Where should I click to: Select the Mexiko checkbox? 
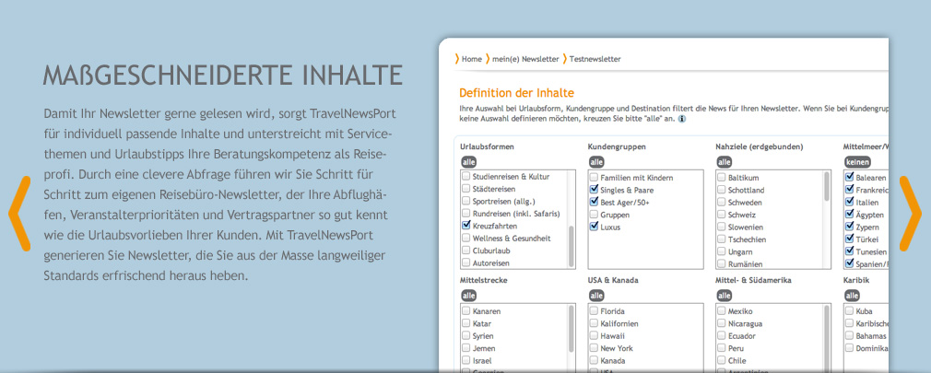coord(721,311)
